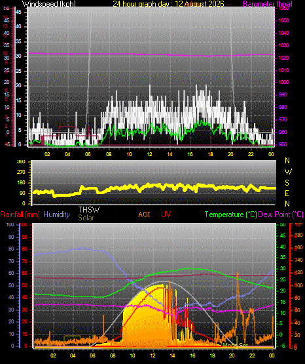
Task: Click the 'Barometer (hpa)' axis title
Action: pos(268,4)
